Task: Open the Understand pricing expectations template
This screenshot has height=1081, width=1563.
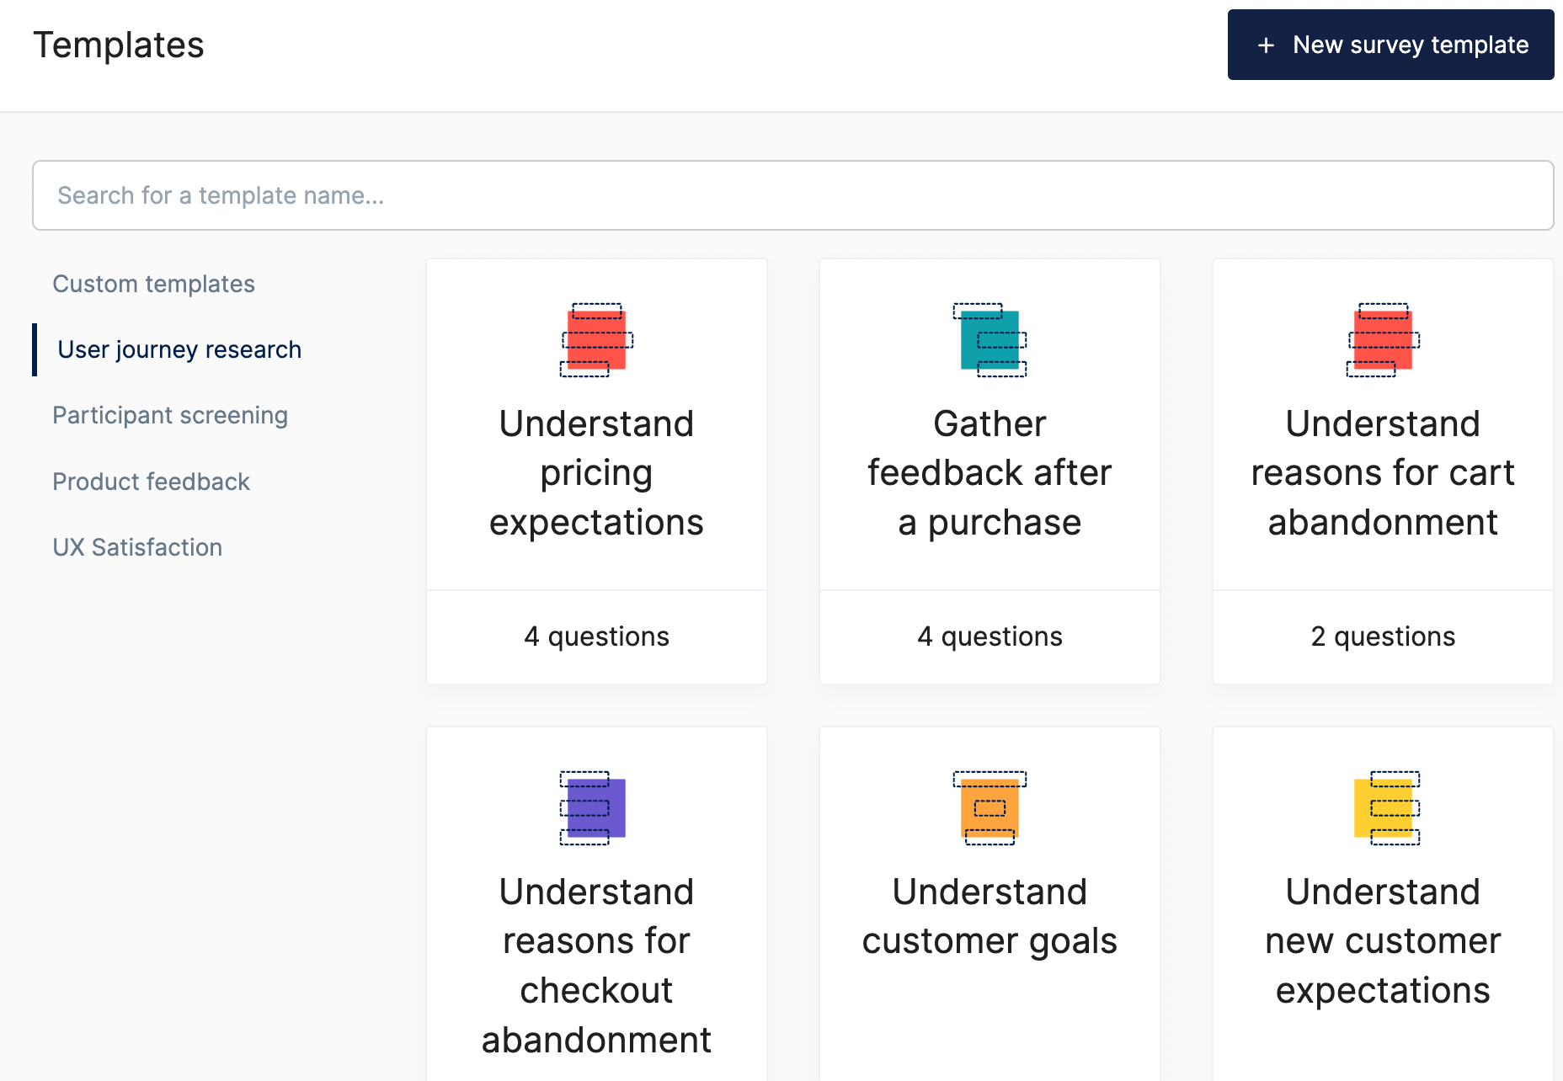Action: point(596,473)
